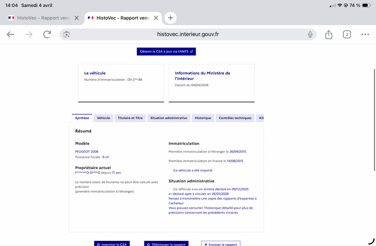Reload the page with the refresh icon

pyautogui.click(x=47, y=34)
